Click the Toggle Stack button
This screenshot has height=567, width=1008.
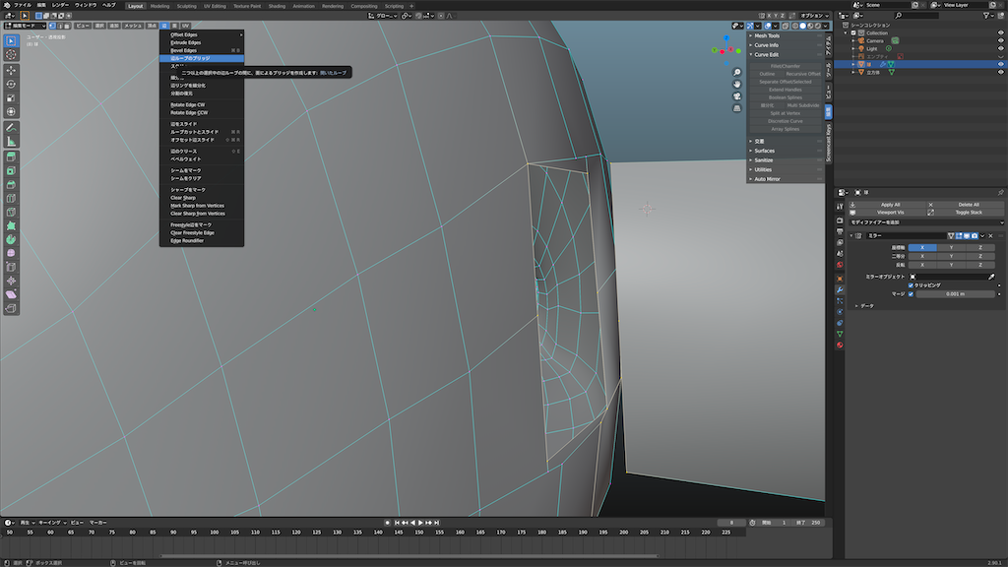point(969,213)
